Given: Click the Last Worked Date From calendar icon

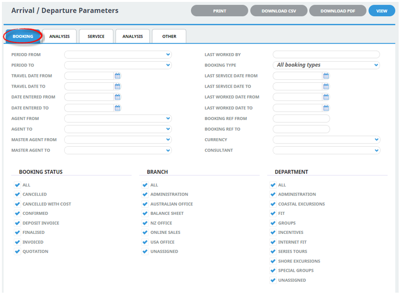Looking at the screenshot, I should point(326,97).
